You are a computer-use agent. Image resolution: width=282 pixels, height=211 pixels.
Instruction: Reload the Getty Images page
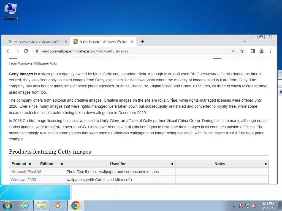point(26,51)
